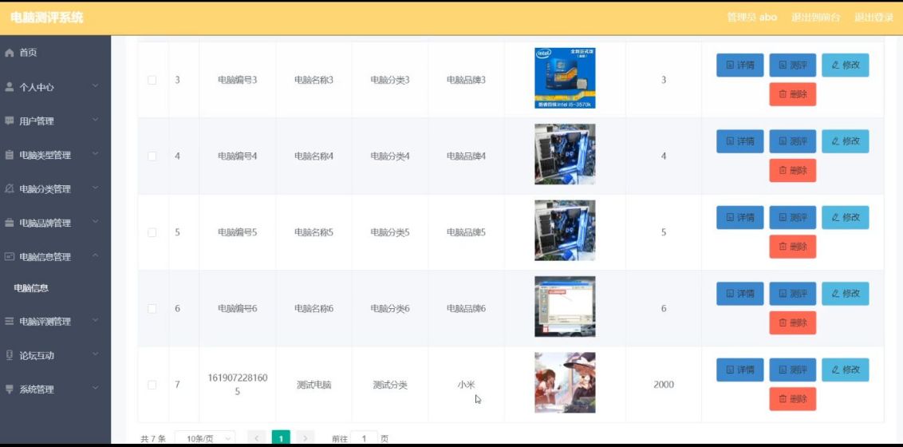The width and height of the screenshot is (903, 447).
Task: Click the 前往 page number input field
Action: (364, 438)
